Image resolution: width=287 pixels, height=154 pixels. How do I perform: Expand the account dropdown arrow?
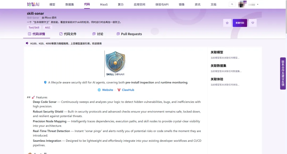click(x=258, y=5)
